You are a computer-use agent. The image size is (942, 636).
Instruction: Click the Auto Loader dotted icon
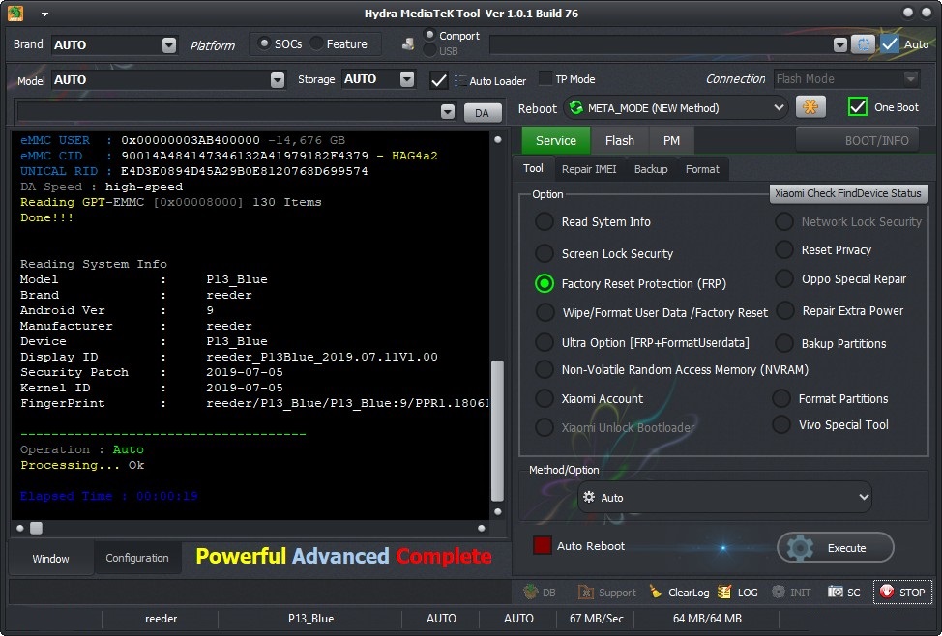coord(459,80)
